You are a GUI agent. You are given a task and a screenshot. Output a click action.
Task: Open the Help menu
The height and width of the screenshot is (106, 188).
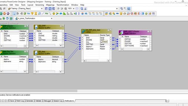tap(82, 5)
